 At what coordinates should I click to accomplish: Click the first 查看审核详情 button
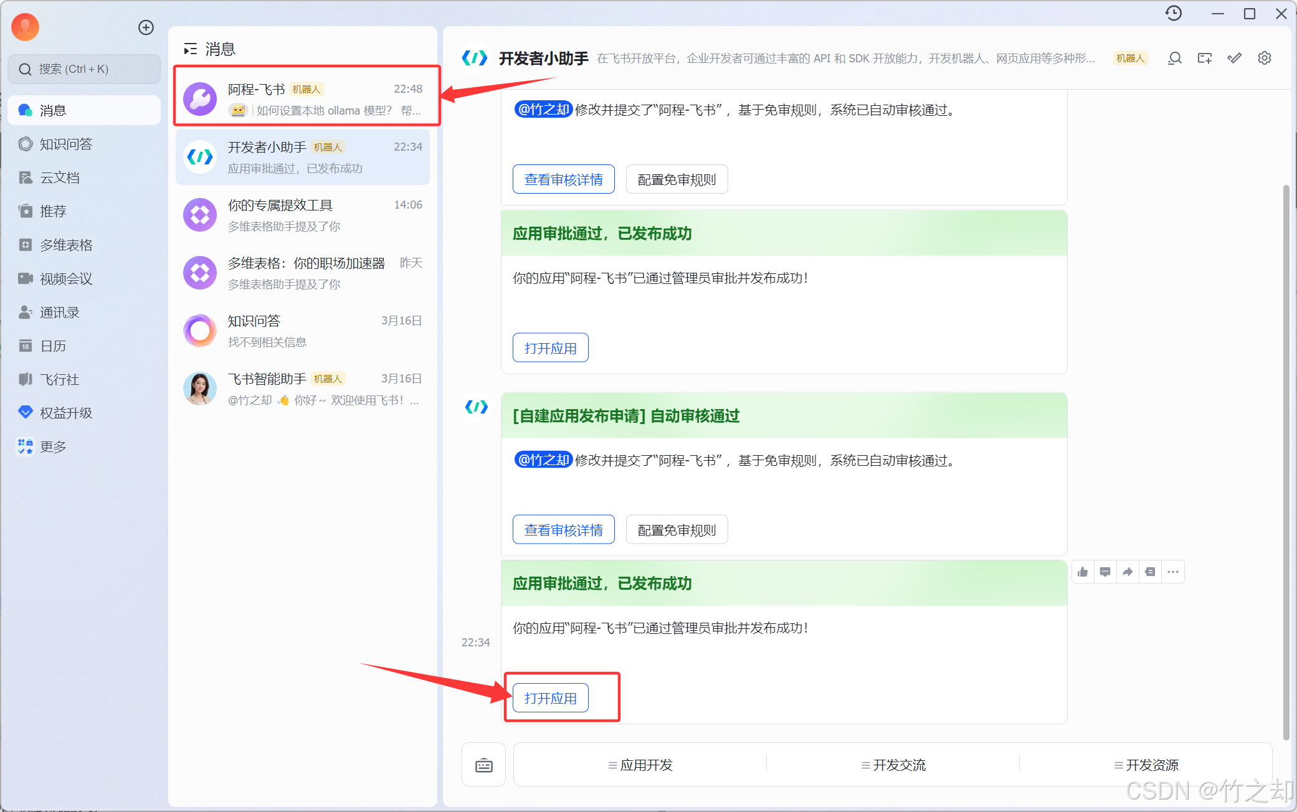[x=563, y=180]
